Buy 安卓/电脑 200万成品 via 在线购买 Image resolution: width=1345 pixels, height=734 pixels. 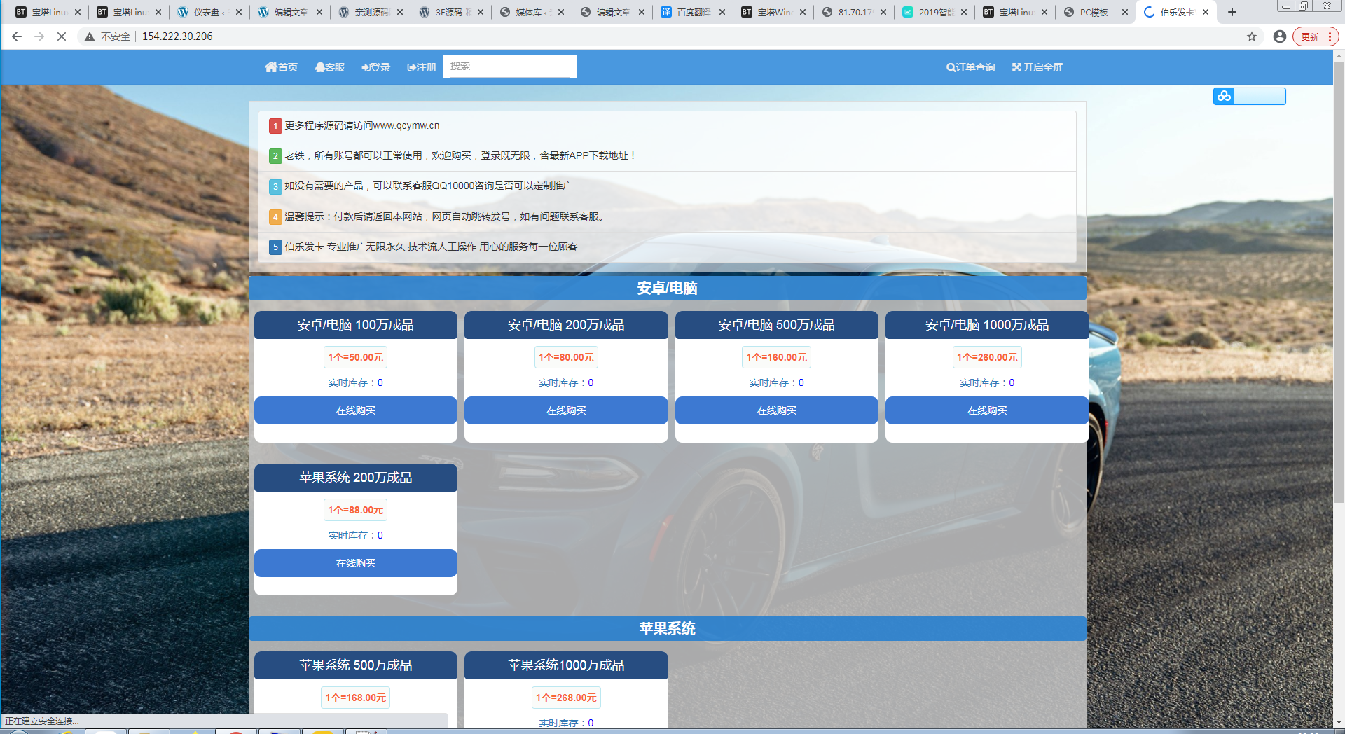[566, 410]
